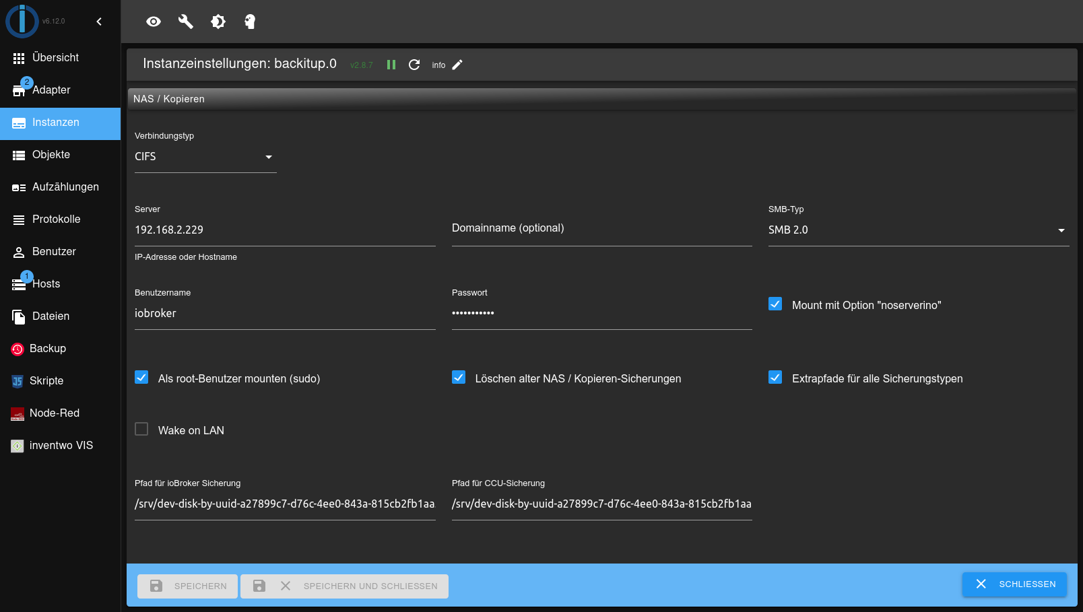Pause the backitup.0 instance
Screen dimensions: 1083x612
pos(391,65)
